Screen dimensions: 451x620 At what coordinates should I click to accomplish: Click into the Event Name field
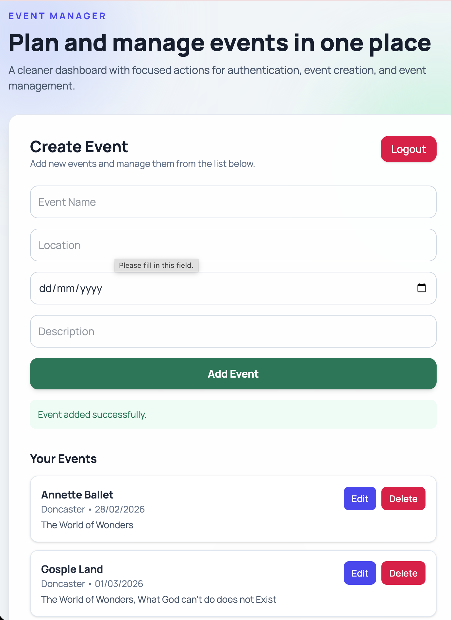coord(233,202)
